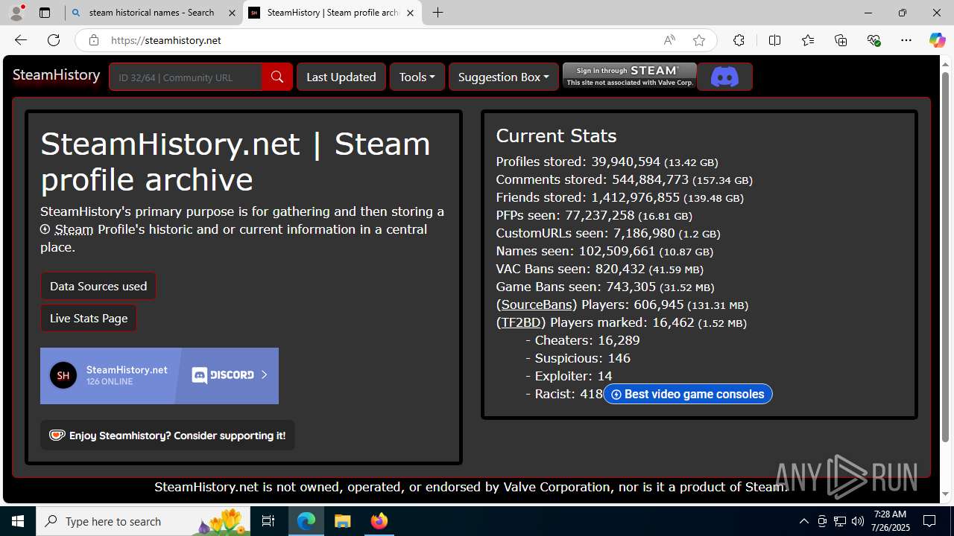View site information lock icon
This screenshot has height=536, width=954.
94,40
